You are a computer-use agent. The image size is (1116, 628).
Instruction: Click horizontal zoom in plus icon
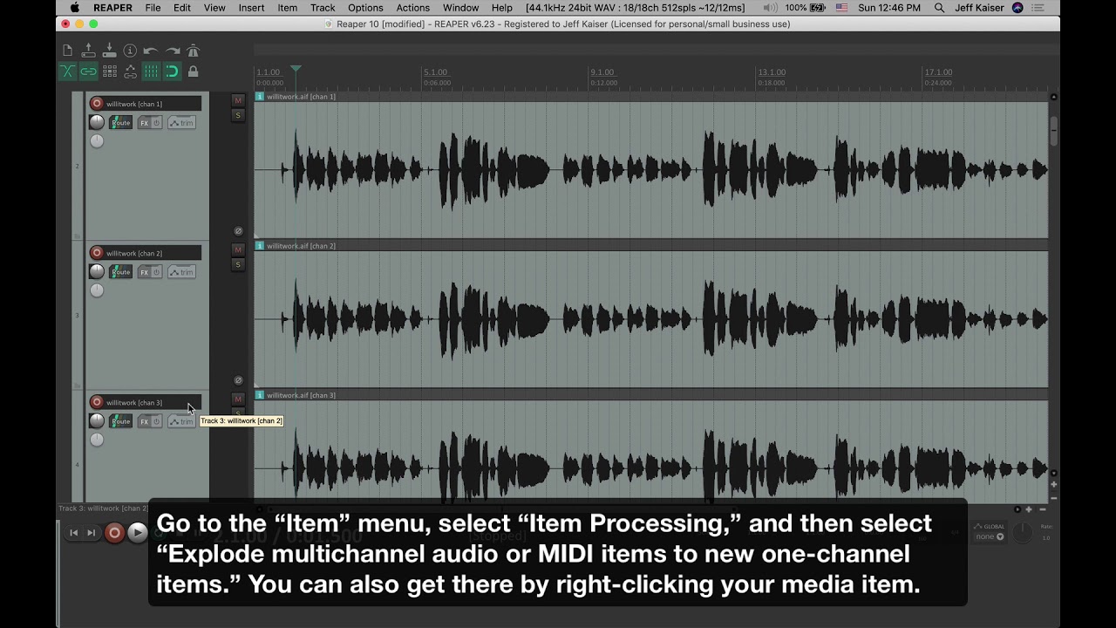pos(1029,509)
